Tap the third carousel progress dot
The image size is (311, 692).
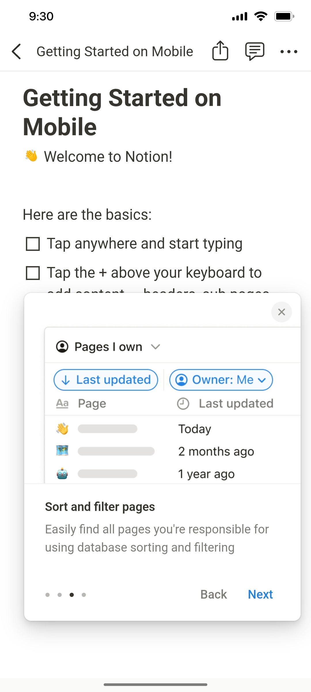click(72, 595)
